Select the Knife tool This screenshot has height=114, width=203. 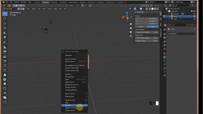click(5, 70)
